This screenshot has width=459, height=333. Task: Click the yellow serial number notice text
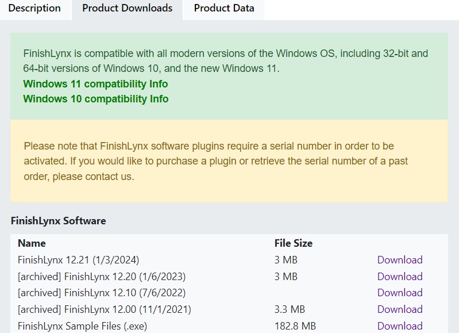tap(215, 161)
